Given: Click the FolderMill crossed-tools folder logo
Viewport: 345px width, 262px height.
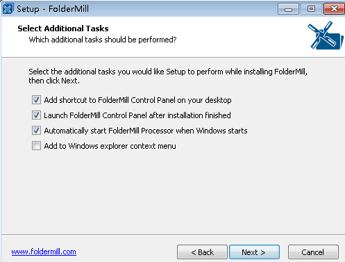Looking at the screenshot, I should tap(326, 35).
